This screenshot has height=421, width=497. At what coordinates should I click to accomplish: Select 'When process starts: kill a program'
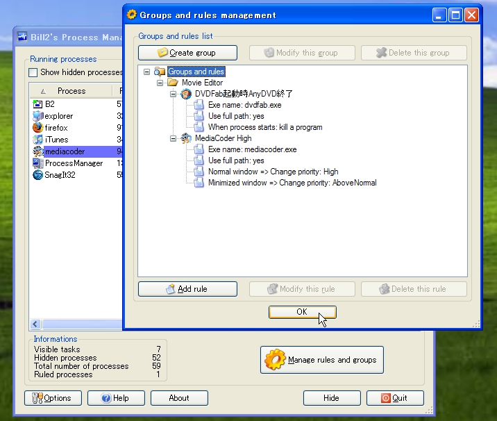pos(265,127)
